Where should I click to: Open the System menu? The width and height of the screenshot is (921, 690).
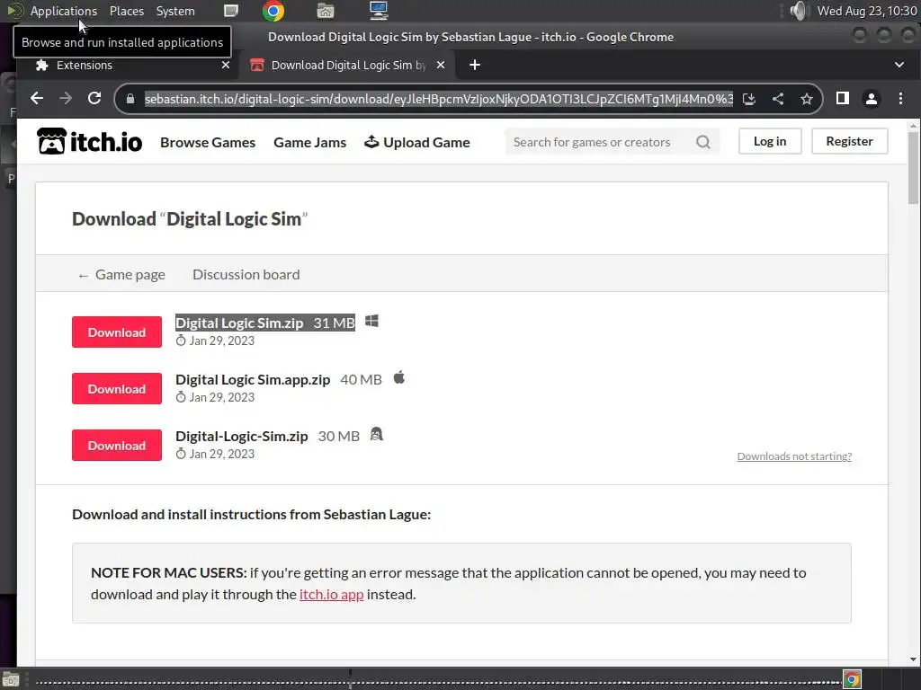click(x=175, y=11)
